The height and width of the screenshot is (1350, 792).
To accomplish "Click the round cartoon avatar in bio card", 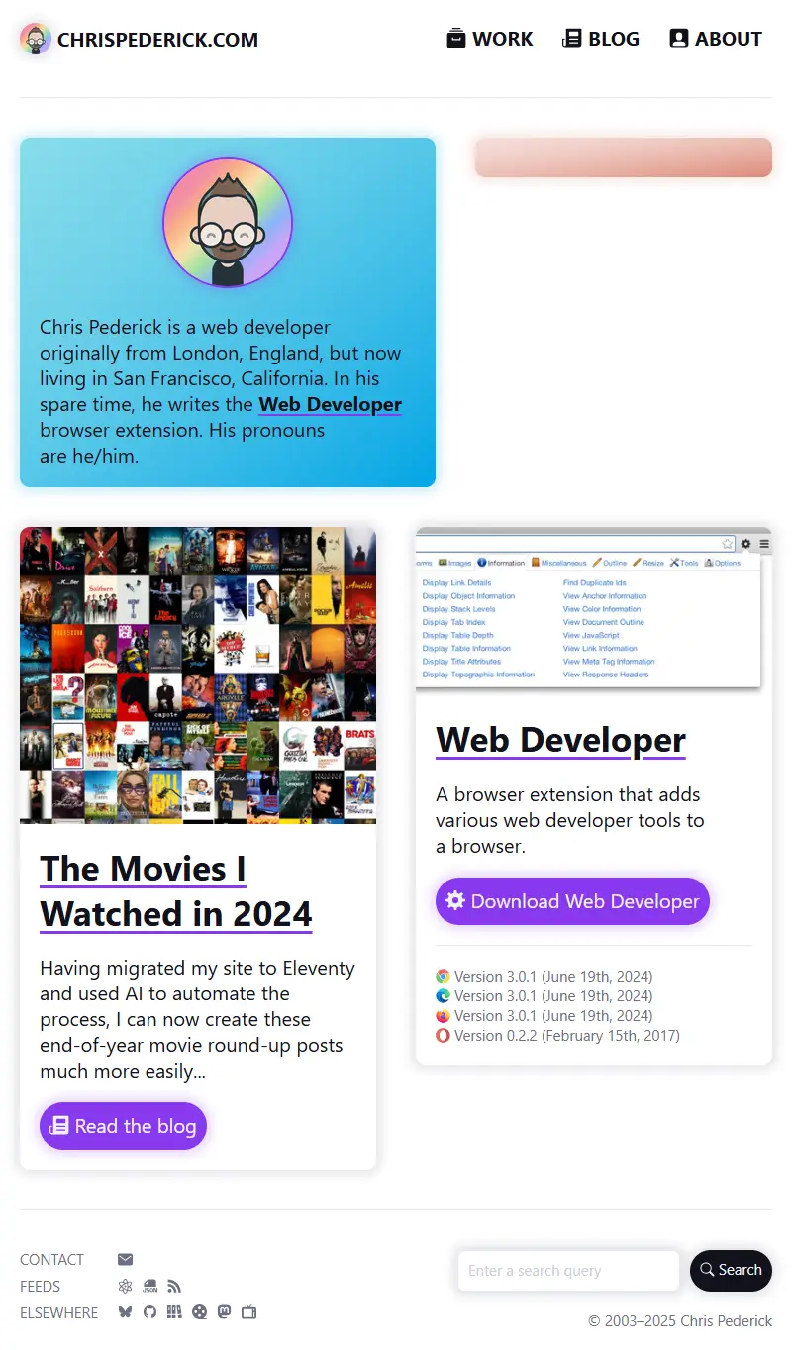I will (228, 222).
